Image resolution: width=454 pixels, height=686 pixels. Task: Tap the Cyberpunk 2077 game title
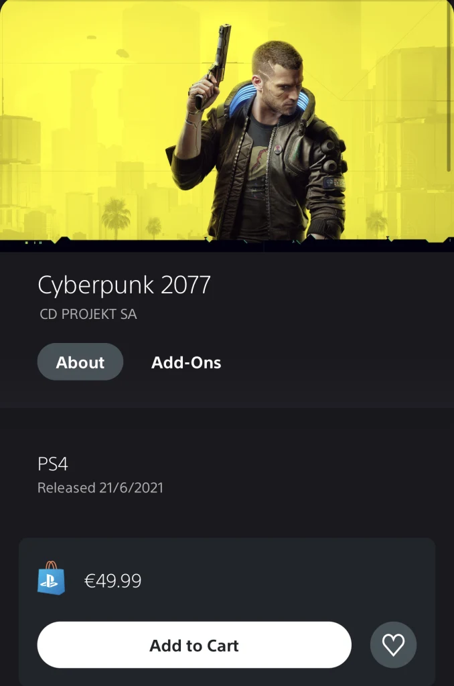(x=125, y=285)
